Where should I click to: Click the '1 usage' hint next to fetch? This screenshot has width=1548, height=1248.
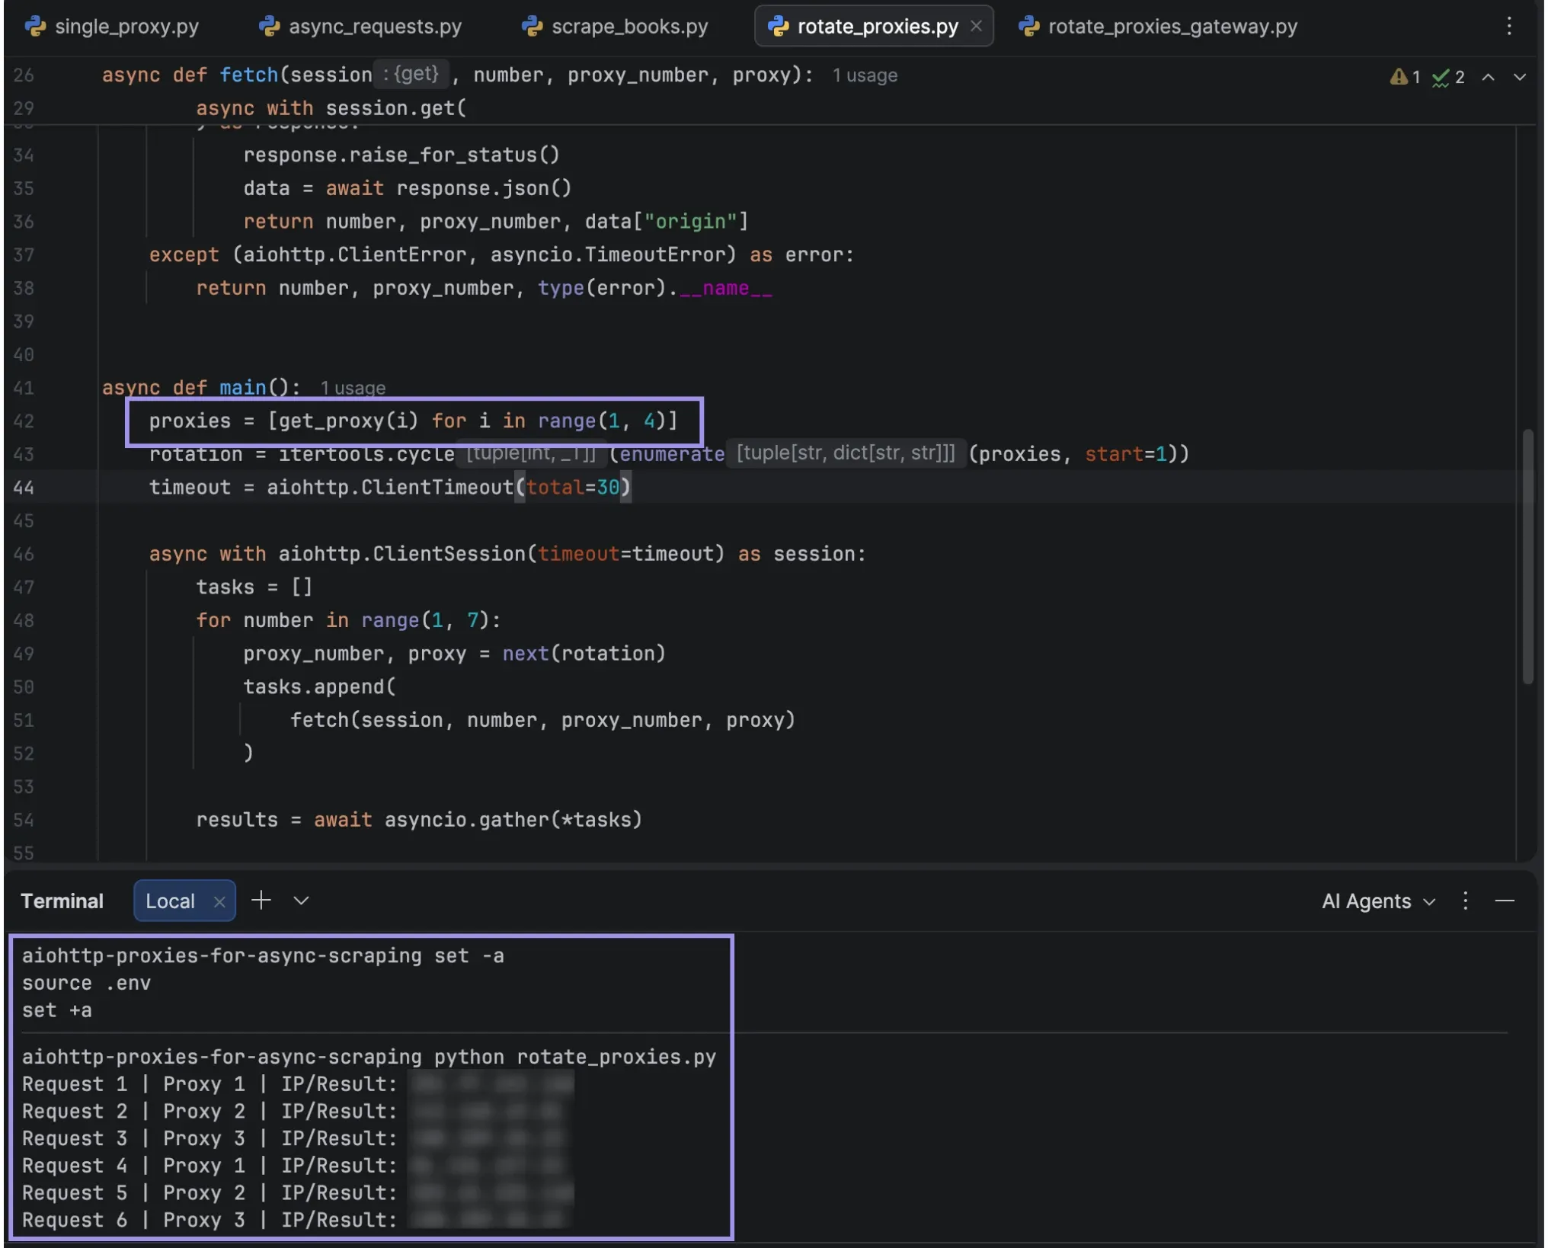coord(865,75)
